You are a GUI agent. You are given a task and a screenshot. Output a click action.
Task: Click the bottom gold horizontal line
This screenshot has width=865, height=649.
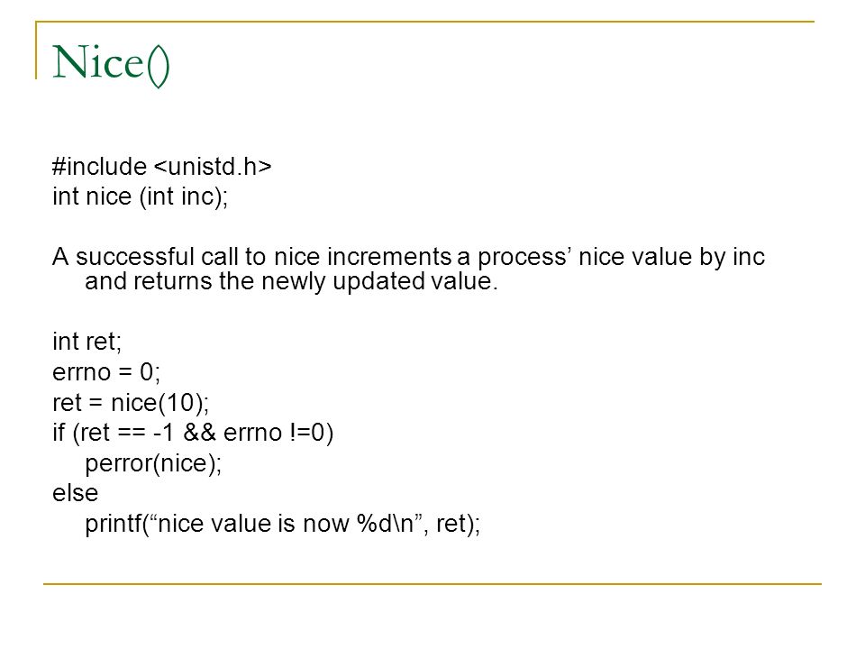(432, 584)
